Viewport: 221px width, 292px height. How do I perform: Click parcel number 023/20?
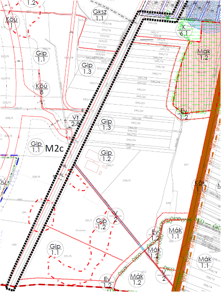(105, 36)
